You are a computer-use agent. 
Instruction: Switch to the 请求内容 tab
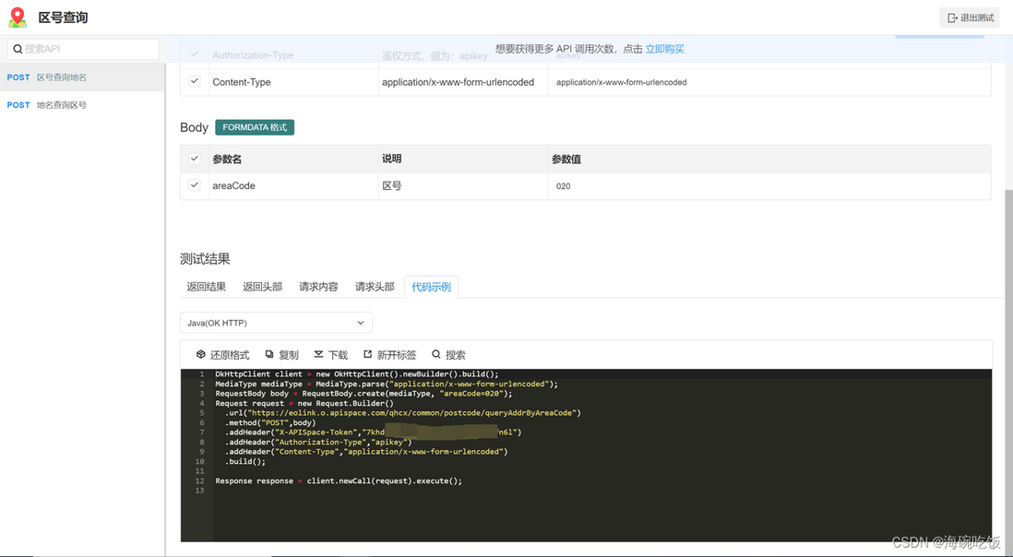click(318, 287)
